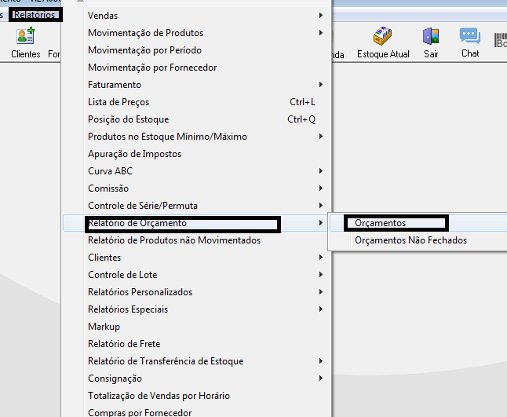Choose Apuração de Impostos
The height and width of the screenshot is (417, 507).
196,154
